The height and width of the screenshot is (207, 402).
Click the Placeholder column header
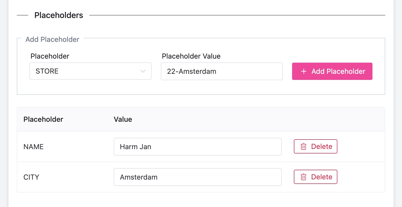[43, 119]
